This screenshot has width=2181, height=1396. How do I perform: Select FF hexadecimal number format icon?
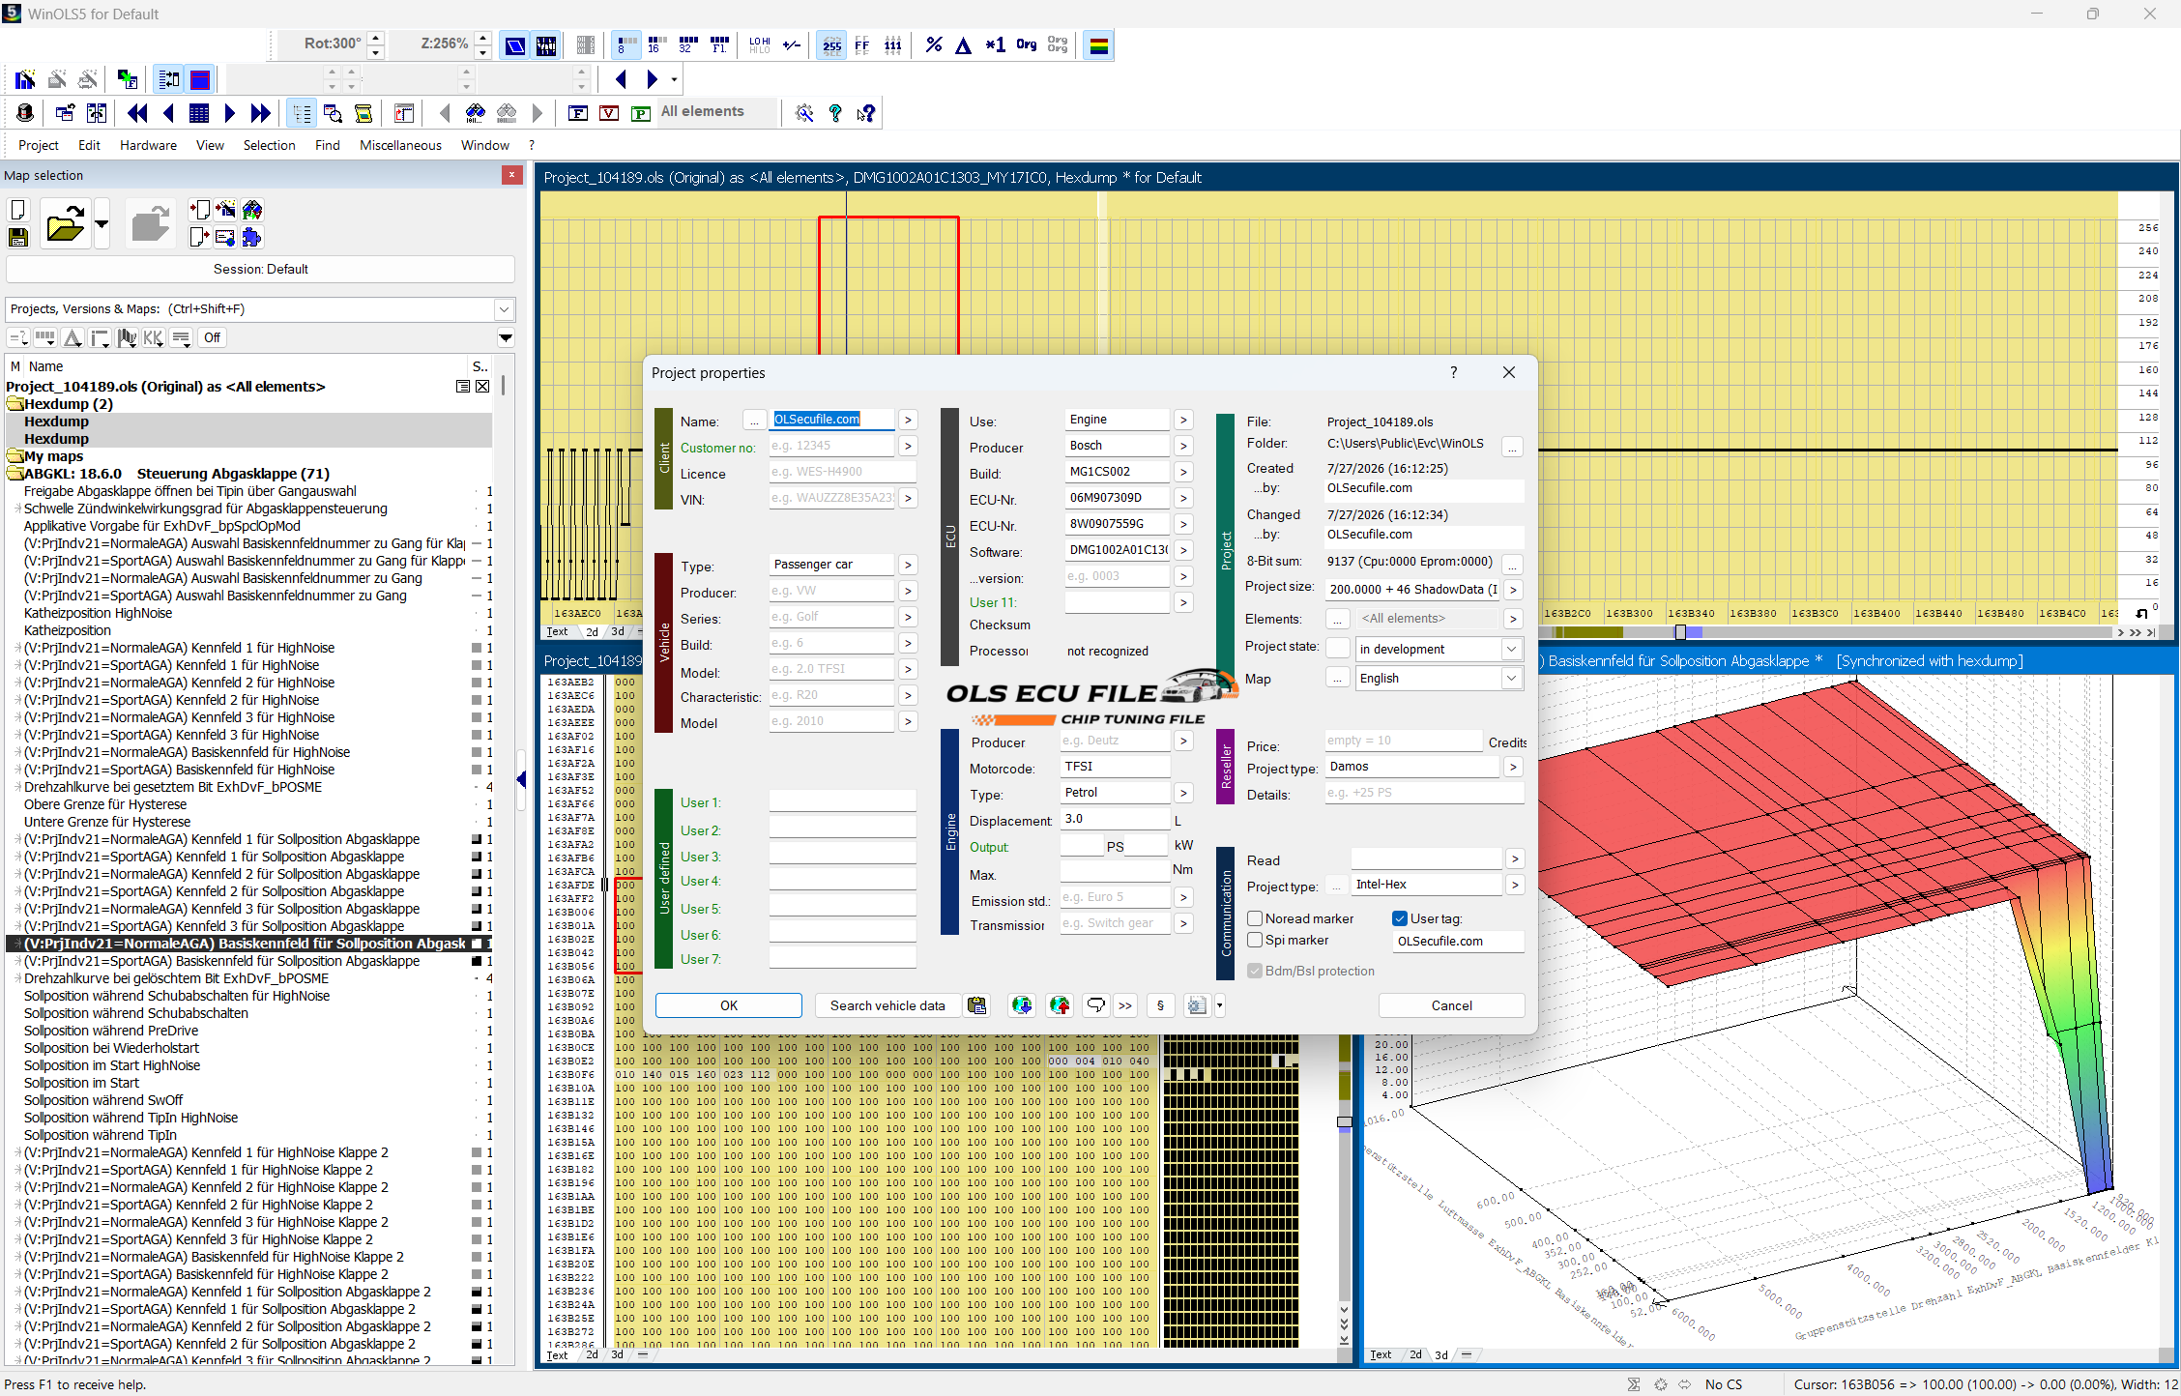point(862,45)
